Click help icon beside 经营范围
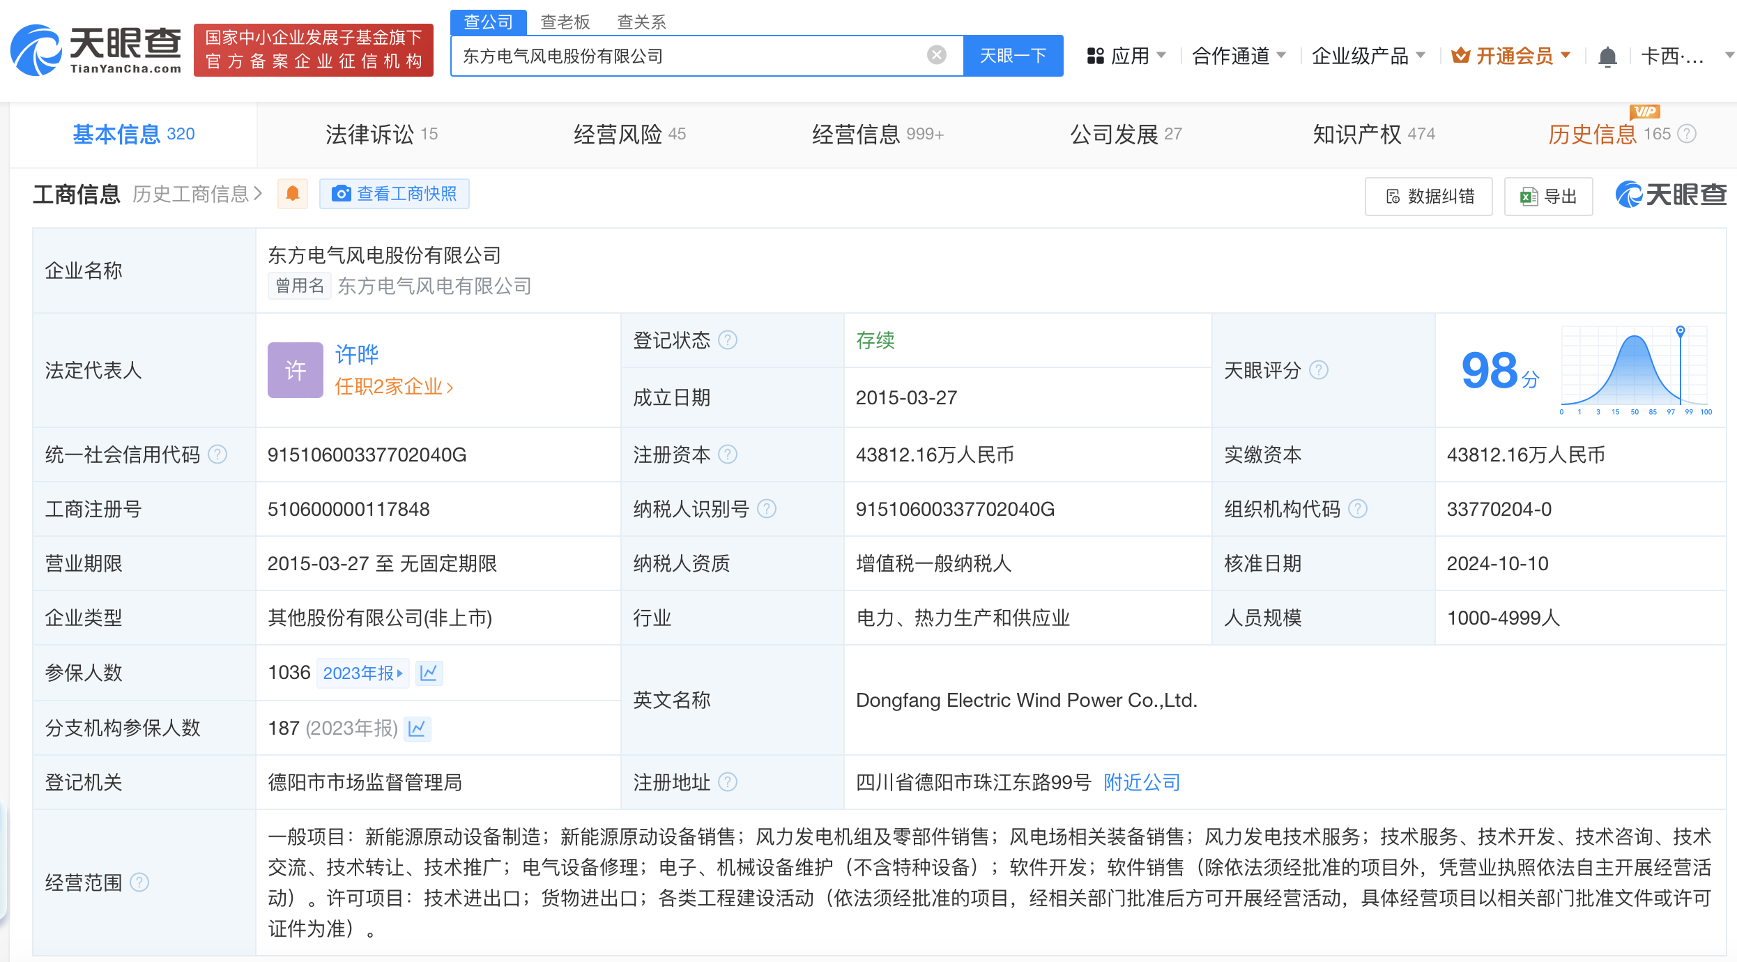Image resolution: width=1737 pixels, height=962 pixels. point(139,883)
